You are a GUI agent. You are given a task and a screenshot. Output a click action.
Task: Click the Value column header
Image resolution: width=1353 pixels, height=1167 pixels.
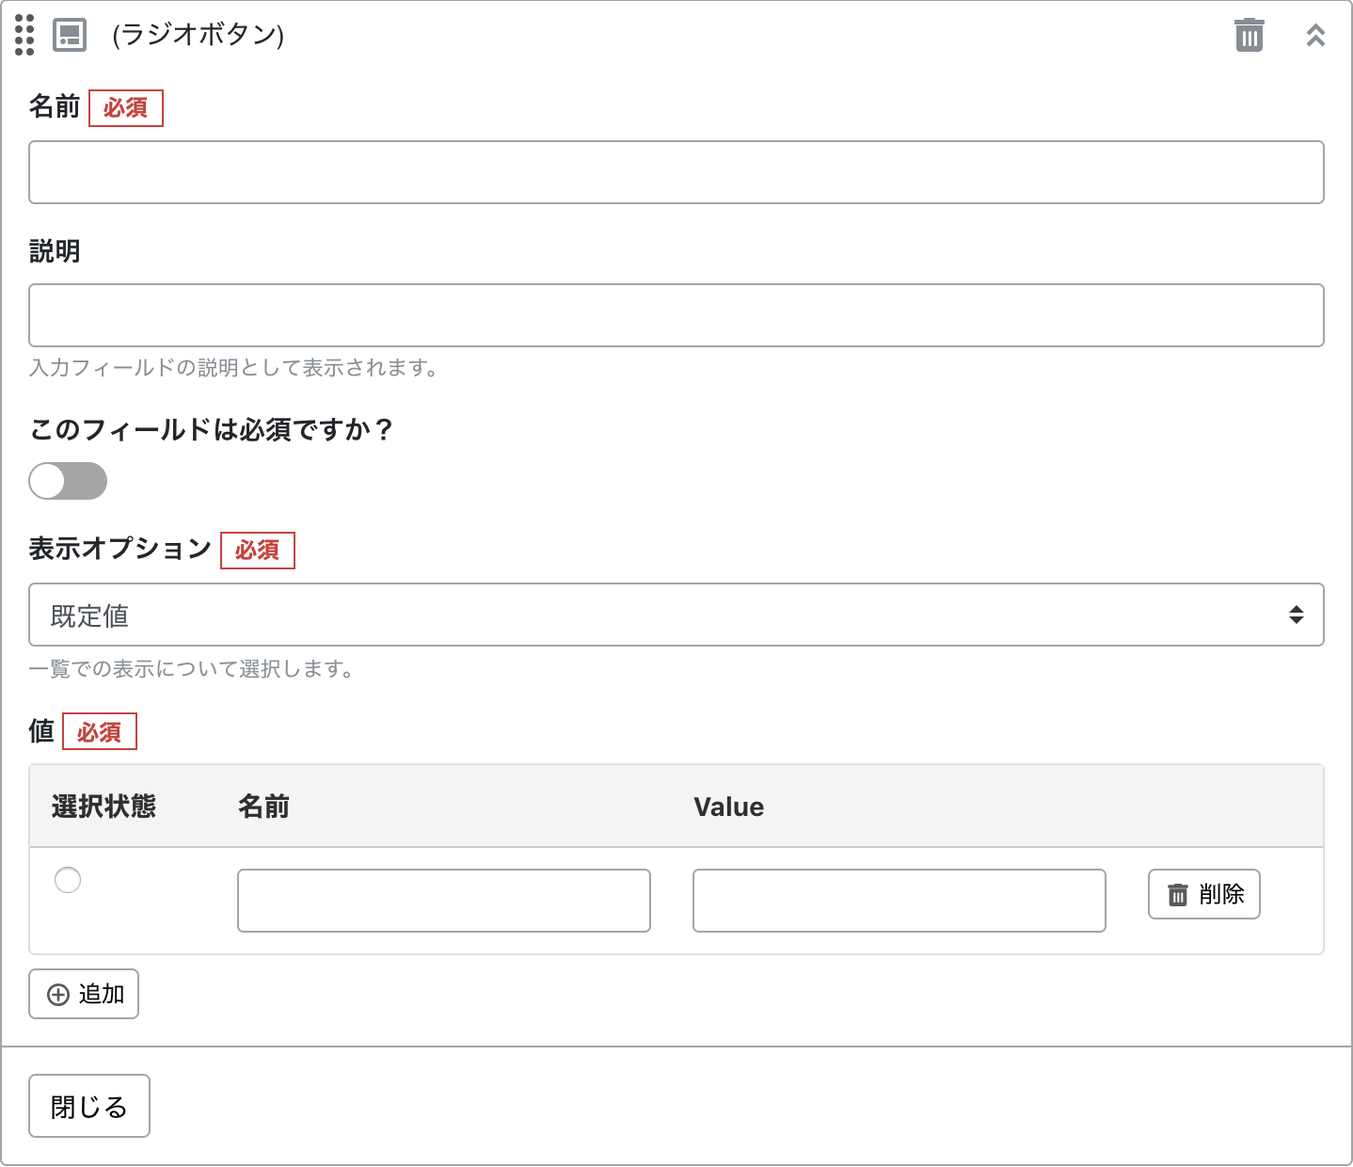click(x=728, y=807)
